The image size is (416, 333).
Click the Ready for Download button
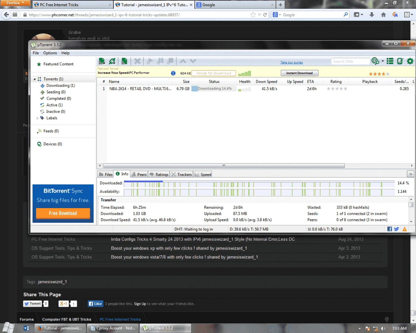tap(214, 73)
